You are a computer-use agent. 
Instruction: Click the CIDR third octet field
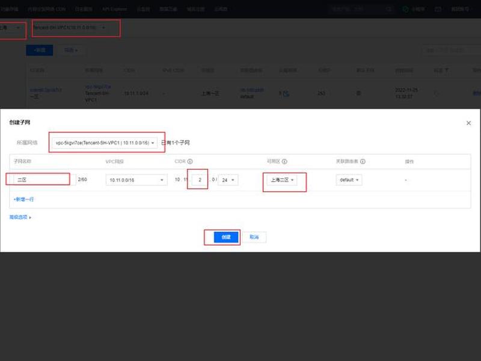200,180
